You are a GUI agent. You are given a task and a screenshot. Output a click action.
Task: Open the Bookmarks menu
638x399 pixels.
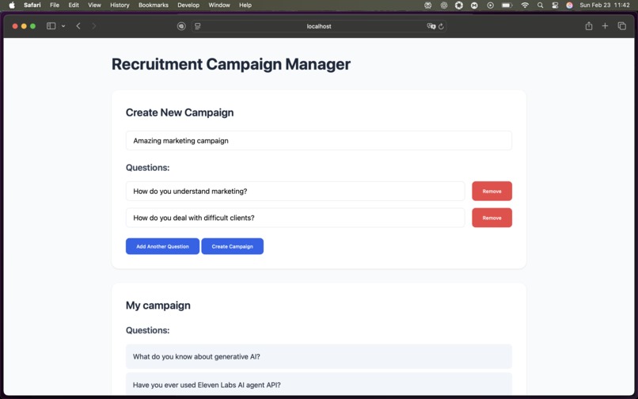[154, 6]
